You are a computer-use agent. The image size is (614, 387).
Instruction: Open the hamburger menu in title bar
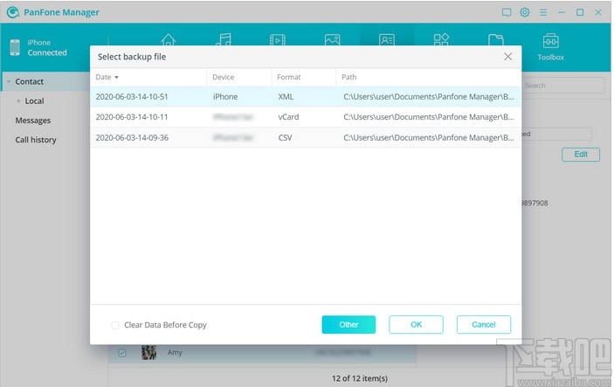(x=543, y=12)
